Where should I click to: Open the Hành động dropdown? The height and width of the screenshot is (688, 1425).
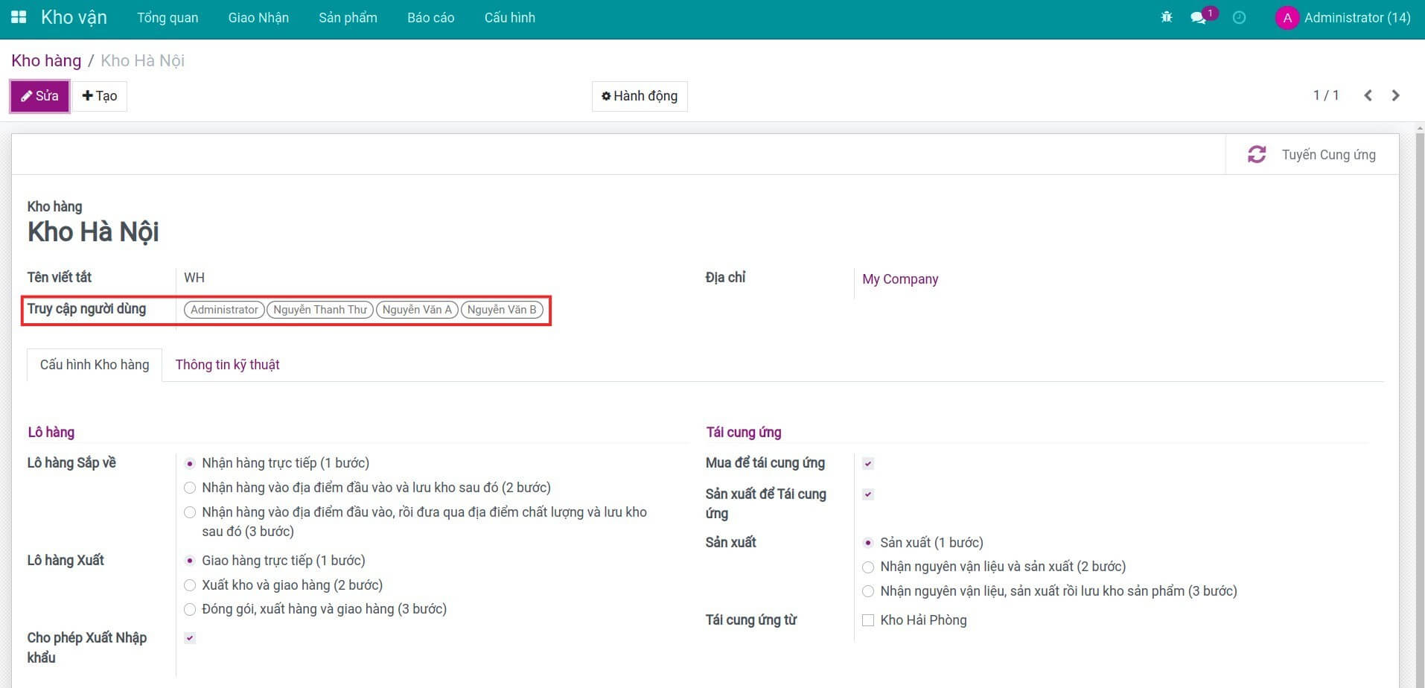[640, 96]
